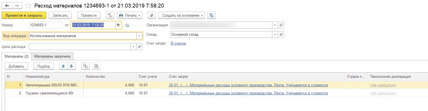428x111 pixels.
Task: Select the Материалы (2) tab
Action: 17,56
